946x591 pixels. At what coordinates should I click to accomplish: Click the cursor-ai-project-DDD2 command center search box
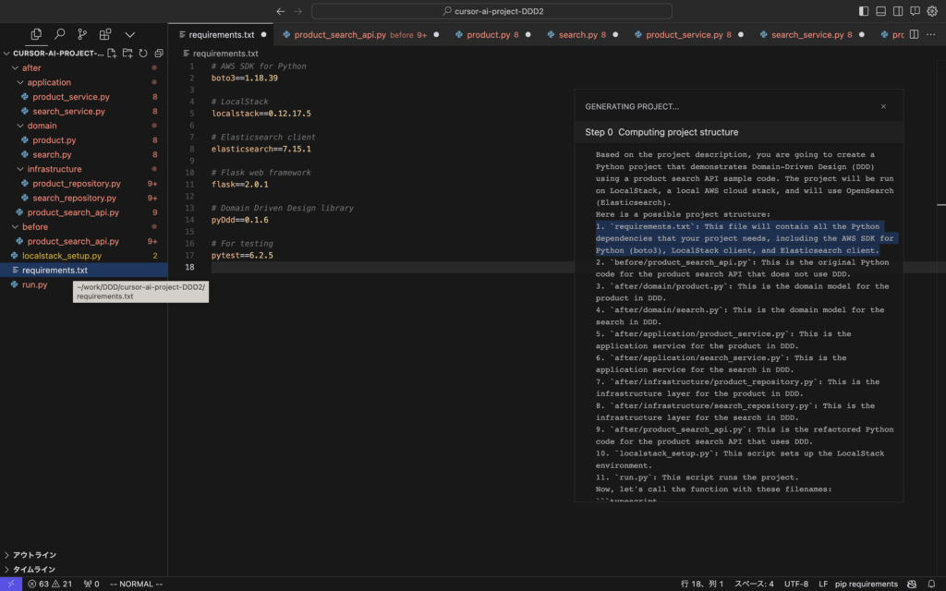[491, 11]
